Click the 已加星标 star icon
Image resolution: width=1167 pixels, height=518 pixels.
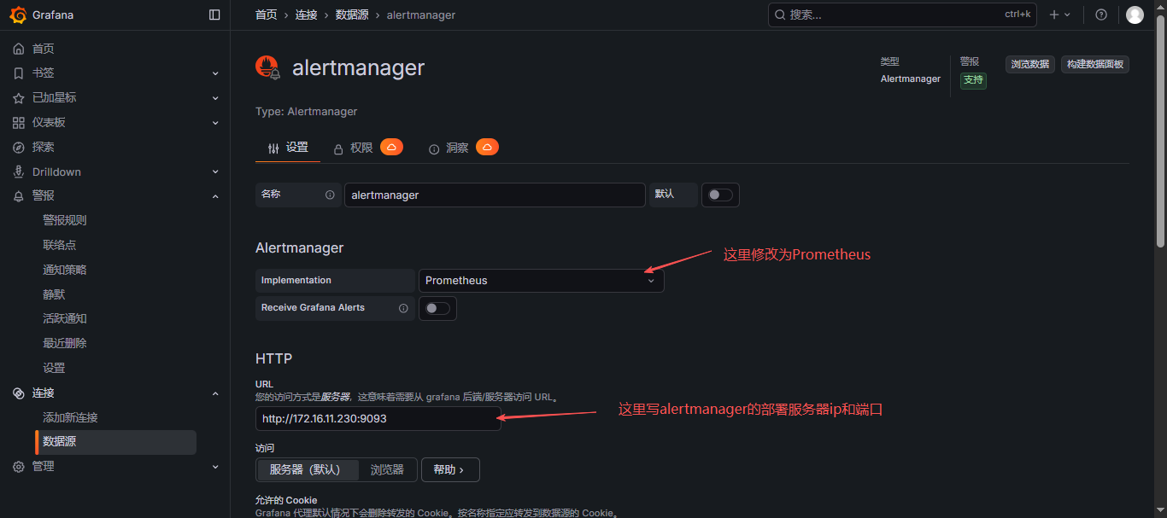[x=19, y=98]
